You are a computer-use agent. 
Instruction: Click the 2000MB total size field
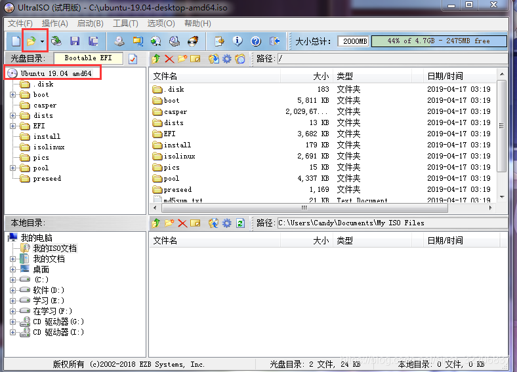(353, 41)
